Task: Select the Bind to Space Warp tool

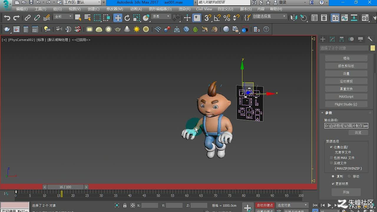Action: coord(47,18)
